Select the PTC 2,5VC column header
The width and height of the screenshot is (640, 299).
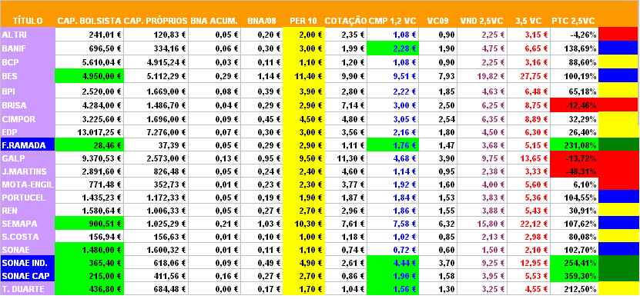[x=573, y=21]
